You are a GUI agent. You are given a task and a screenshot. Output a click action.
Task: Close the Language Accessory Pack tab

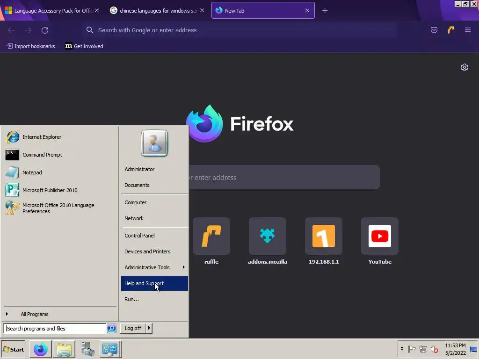[x=97, y=10]
